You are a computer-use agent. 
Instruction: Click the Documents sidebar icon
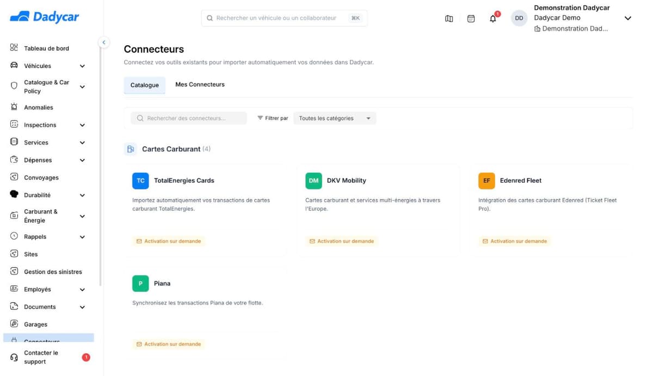point(14,306)
